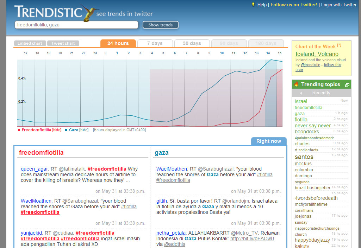361x248 pixels.
Task: Open the @Metro_TV mention link
Action: point(245,233)
